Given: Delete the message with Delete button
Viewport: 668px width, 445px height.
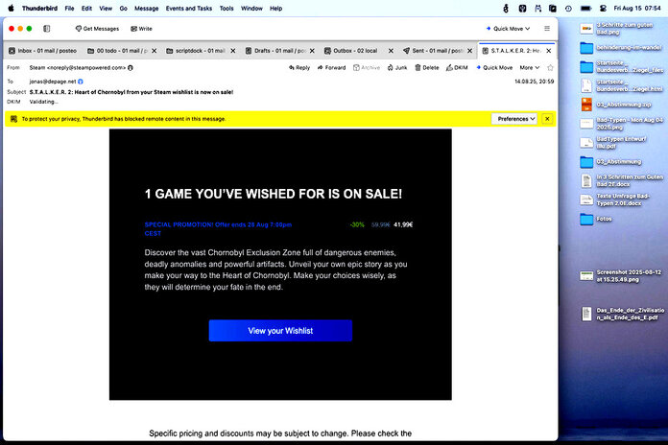Looking at the screenshot, I should 427,68.
